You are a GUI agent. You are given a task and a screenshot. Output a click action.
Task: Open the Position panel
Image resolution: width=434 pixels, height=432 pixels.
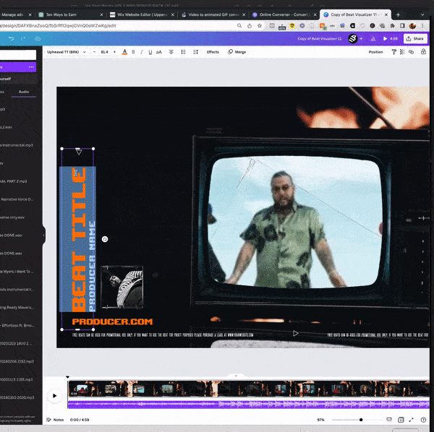click(375, 52)
